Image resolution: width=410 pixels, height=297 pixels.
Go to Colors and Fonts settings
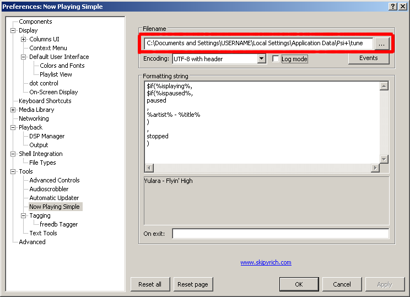tap(62, 66)
